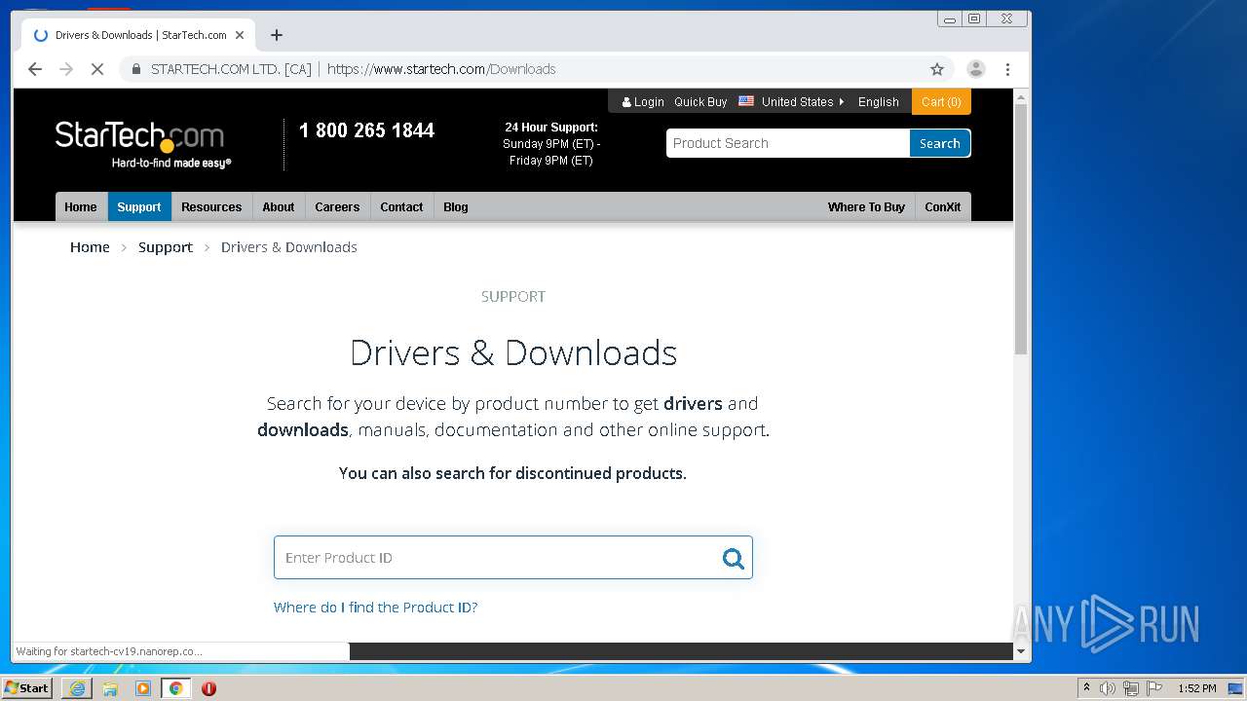Open the Where To Buy nav item
1247x701 pixels.
point(866,206)
